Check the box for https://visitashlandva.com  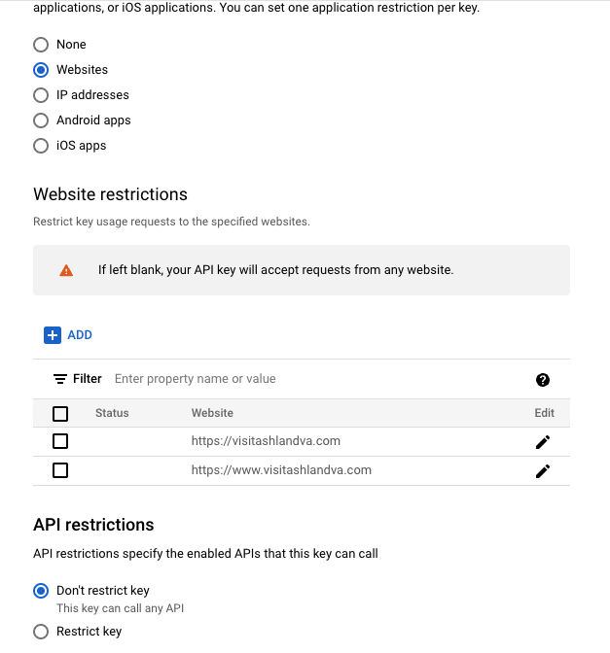tap(60, 441)
